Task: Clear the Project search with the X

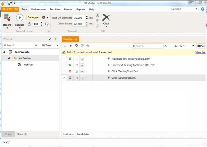Action: pos(36,45)
